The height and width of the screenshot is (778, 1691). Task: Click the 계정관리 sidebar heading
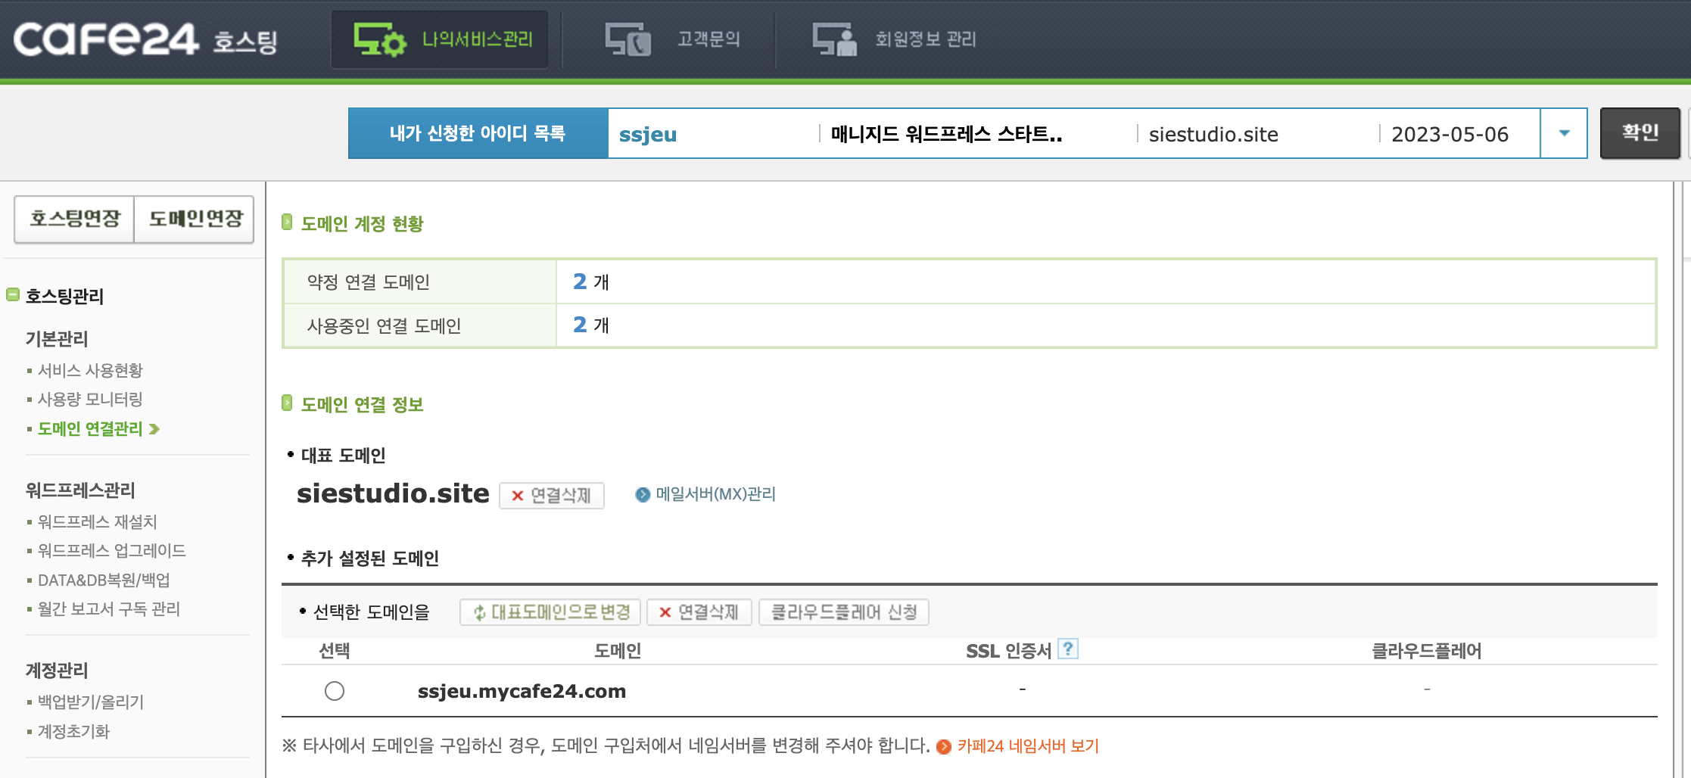[x=57, y=671]
